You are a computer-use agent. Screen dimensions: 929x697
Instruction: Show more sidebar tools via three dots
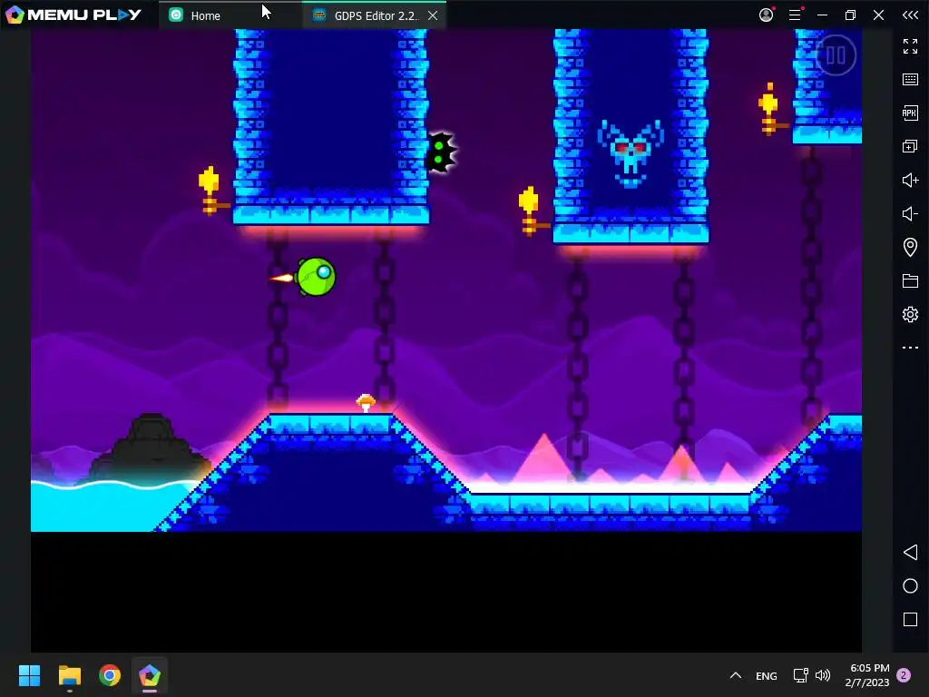pyautogui.click(x=910, y=348)
